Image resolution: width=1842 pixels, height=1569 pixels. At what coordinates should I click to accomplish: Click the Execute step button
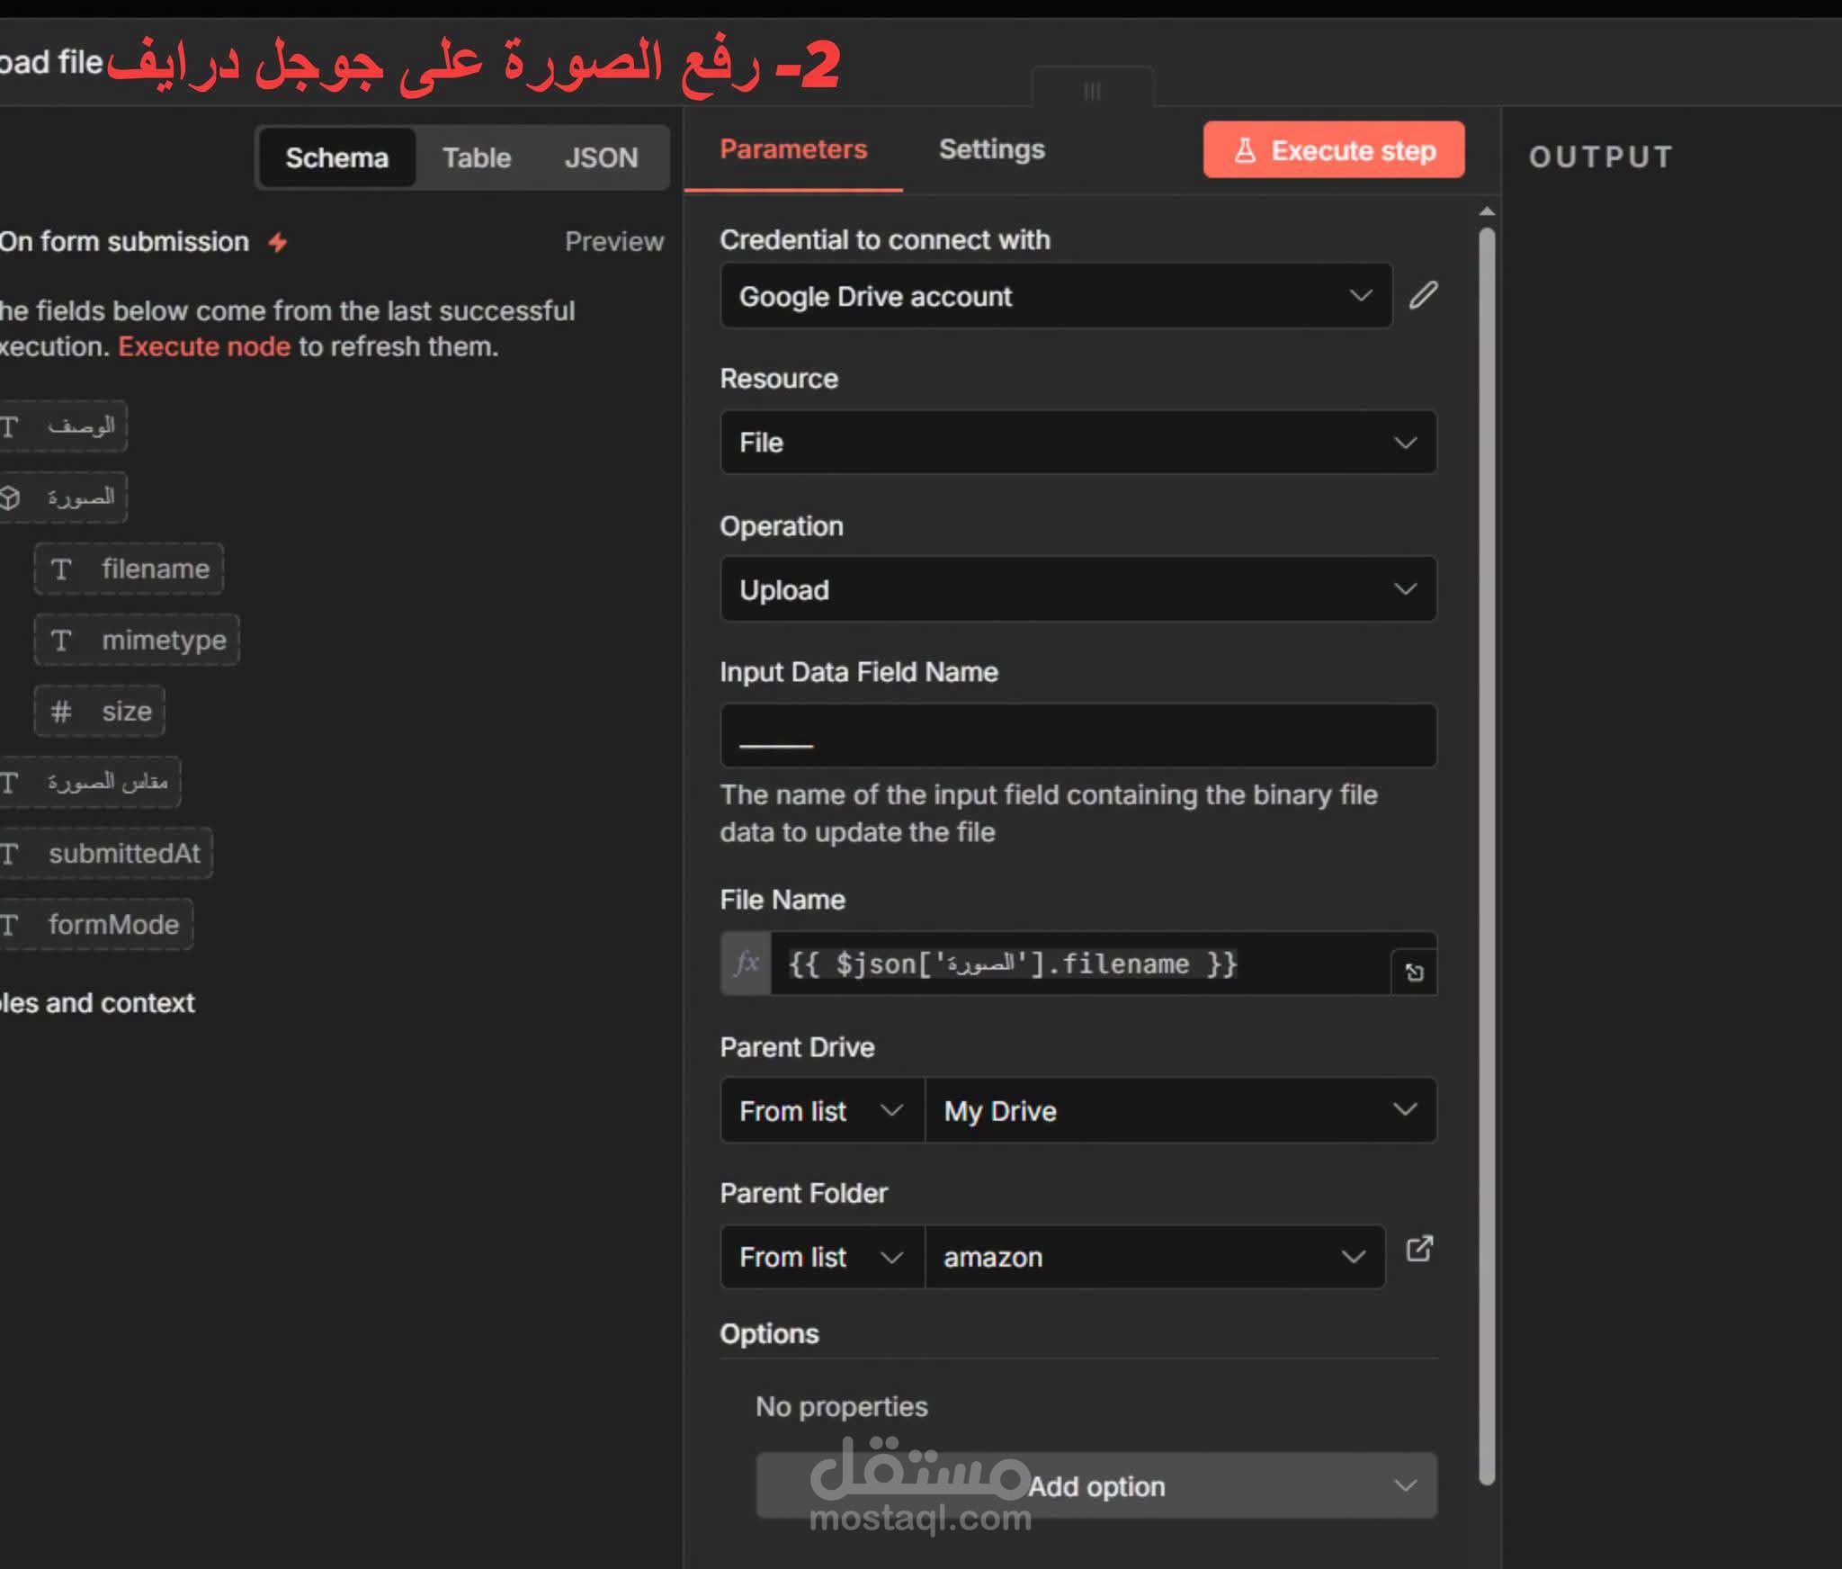coord(1334,149)
